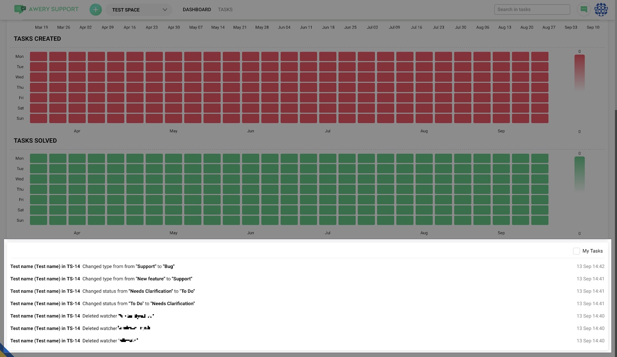Select the 'Needs Clarification' to 'To Do' status entry
617x357 pixels.
click(x=138, y=291)
